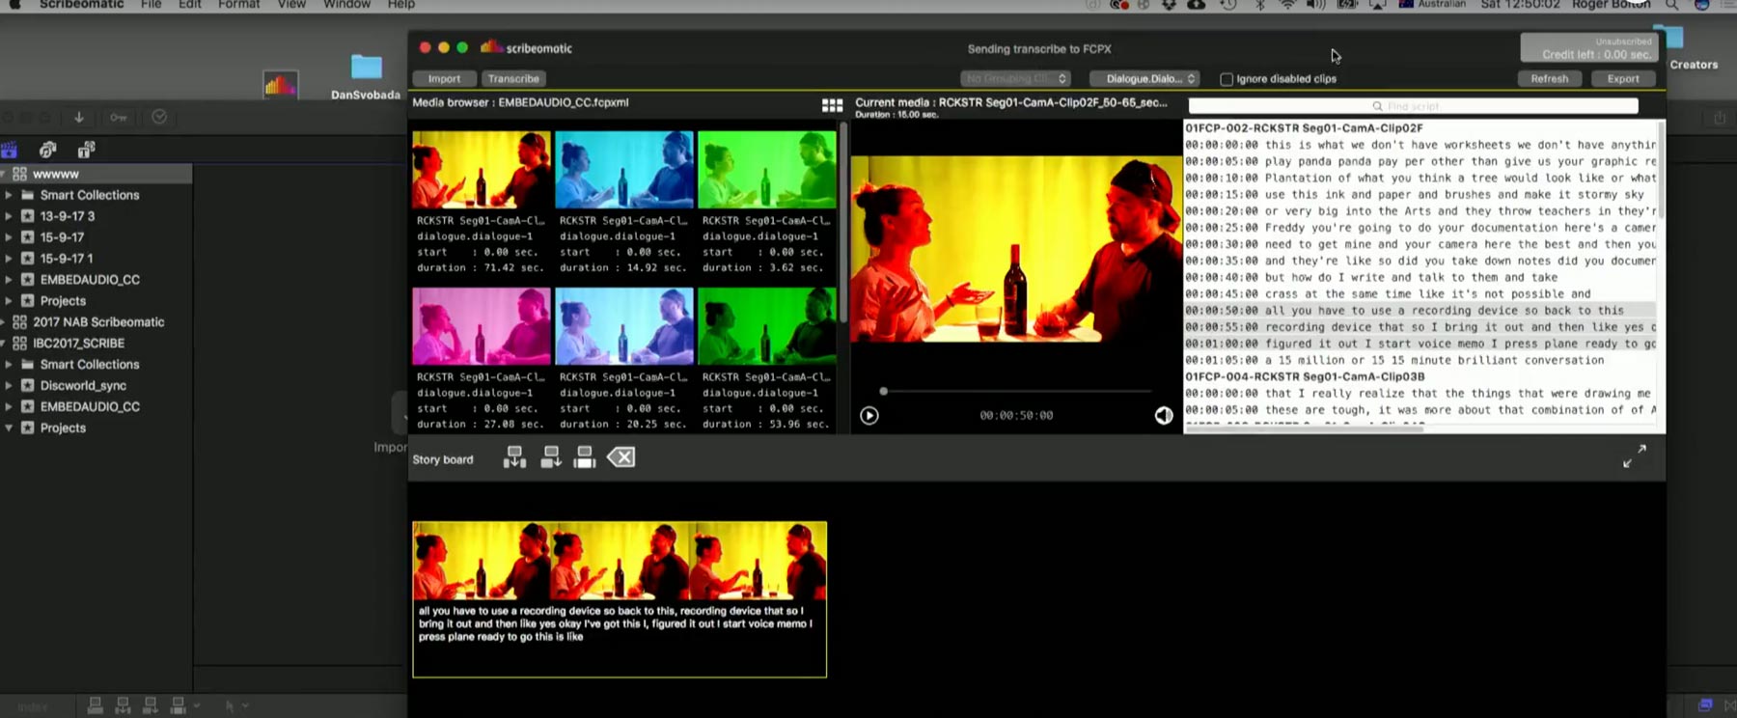Viewport: 1737px width, 718px height.
Task: Click the second Story board append icon
Action: pos(551,457)
